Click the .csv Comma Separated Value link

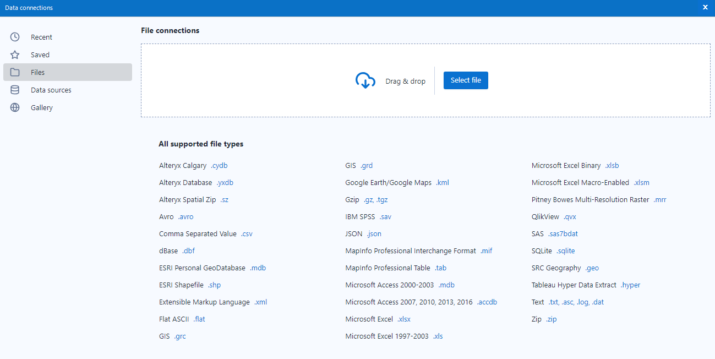pyautogui.click(x=247, y=233)
